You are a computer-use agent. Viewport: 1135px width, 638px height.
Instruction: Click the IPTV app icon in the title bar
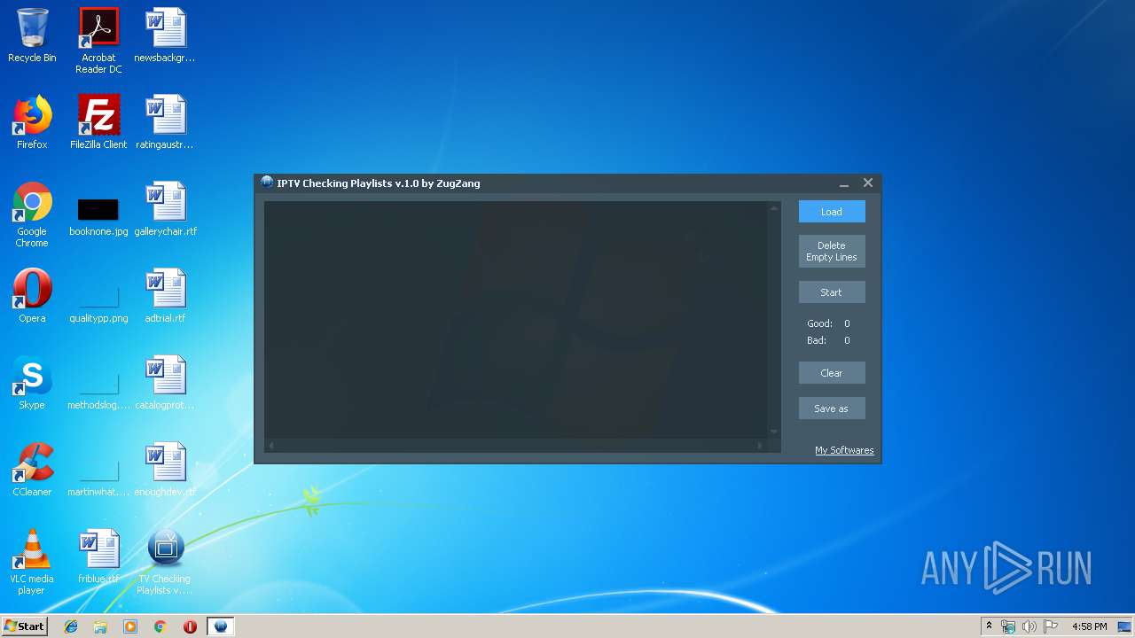[x=267, y=183]
